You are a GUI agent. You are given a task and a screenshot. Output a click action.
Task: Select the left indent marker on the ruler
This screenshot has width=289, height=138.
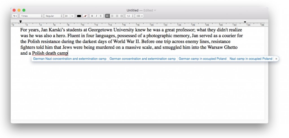pyautogui.click(x=21, y=22)
